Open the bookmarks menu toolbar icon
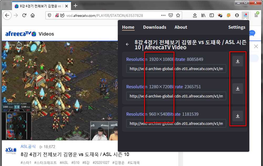The image size is (263, 166). (195, 16)
